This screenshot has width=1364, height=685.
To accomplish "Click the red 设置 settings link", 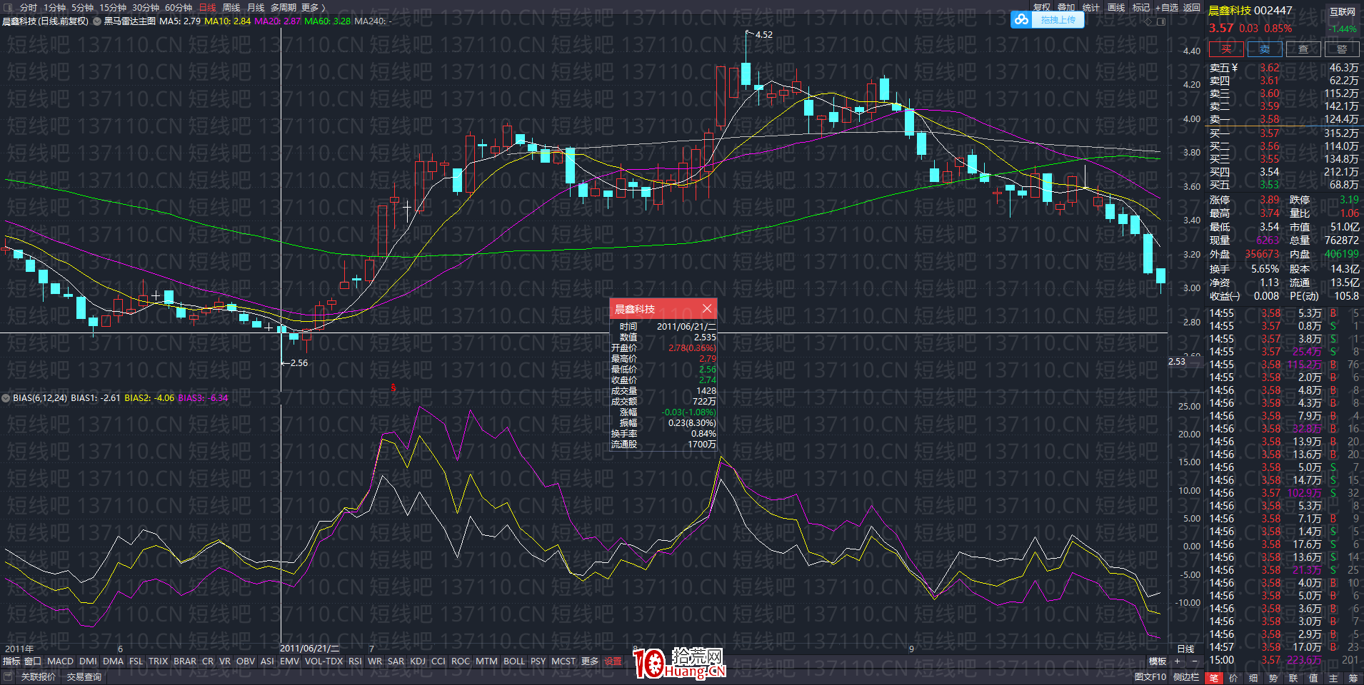I will coord(613,661).
